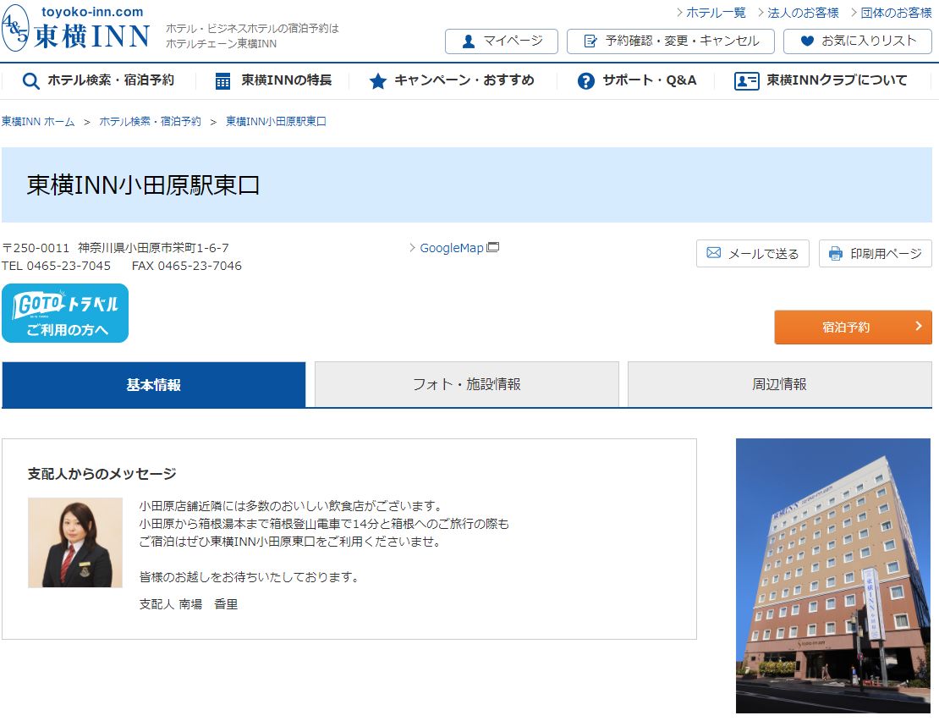Click the ホテル検索・宿泊予約 breadcrumb link

[x=151, y=122]
